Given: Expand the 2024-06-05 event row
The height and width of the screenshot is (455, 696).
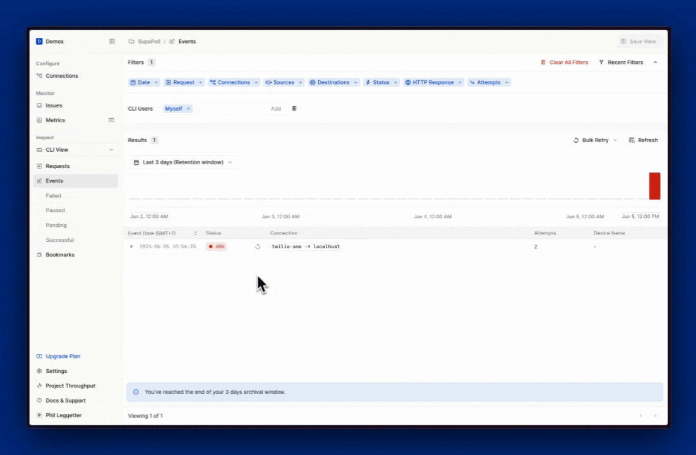Looking at the screenshot, I should (x=131, y=246).
